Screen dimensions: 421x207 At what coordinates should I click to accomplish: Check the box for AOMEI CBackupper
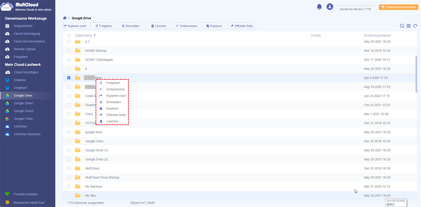[x=69, y=60]
